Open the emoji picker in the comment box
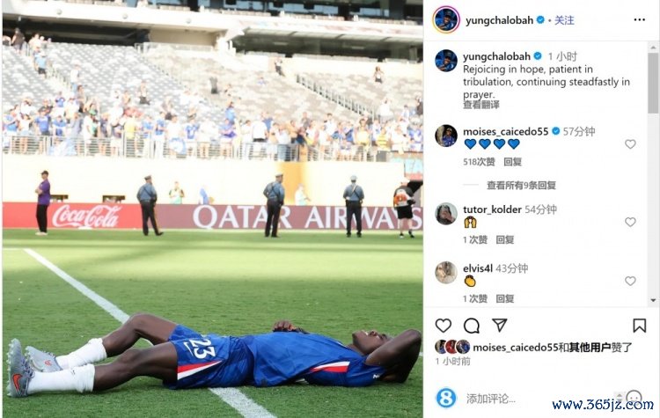Screen dimensions: 660x418 [634, 398]
